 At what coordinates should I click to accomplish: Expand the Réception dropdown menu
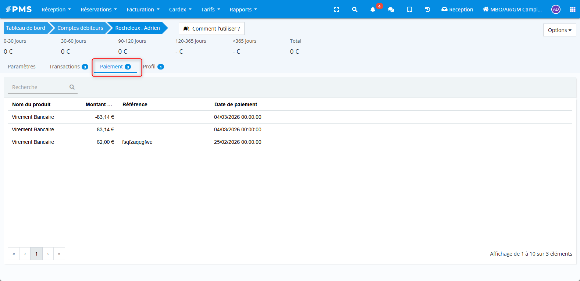pyautogui.click(x=56, y=10)
